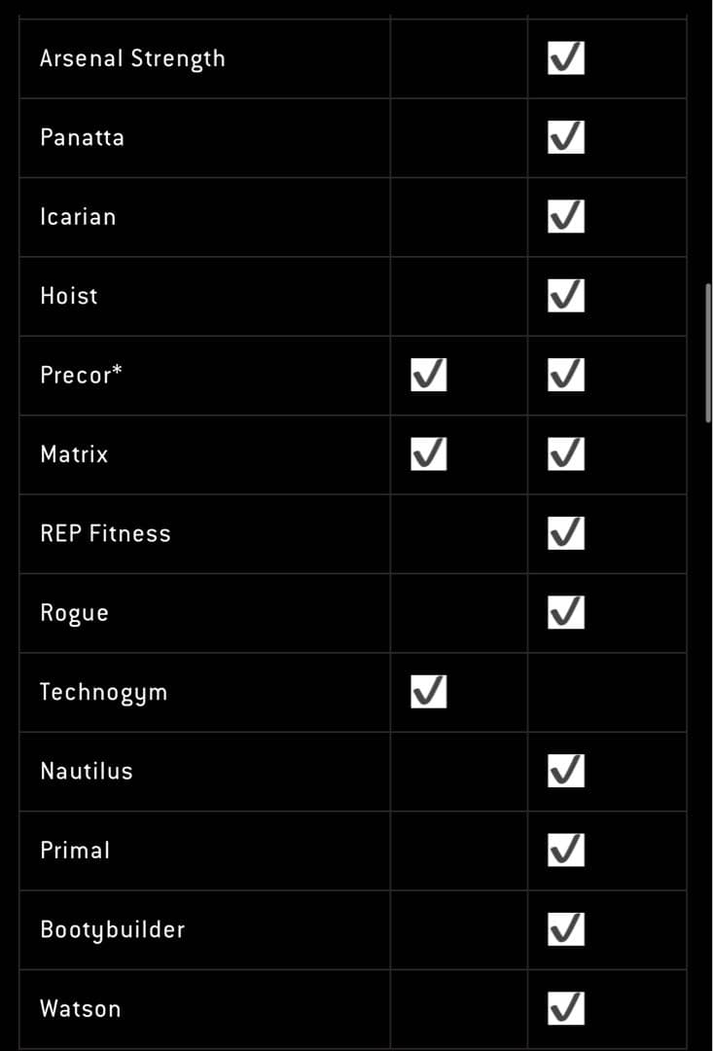713x1051 pixels.
Task: Click the Panatta row checkmark
Action: click(x=566, y=137)
